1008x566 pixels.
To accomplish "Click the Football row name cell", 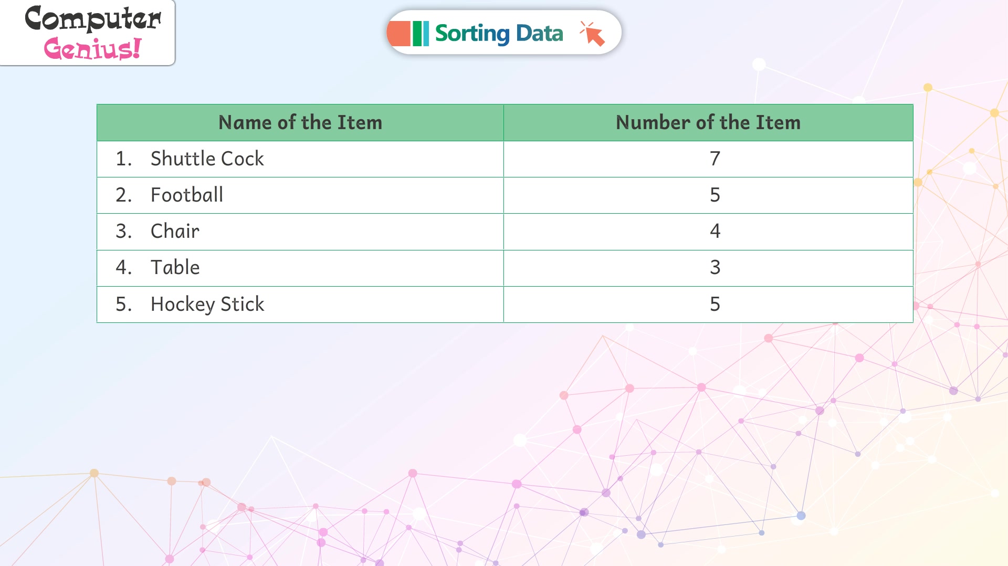I will (300, 195).
